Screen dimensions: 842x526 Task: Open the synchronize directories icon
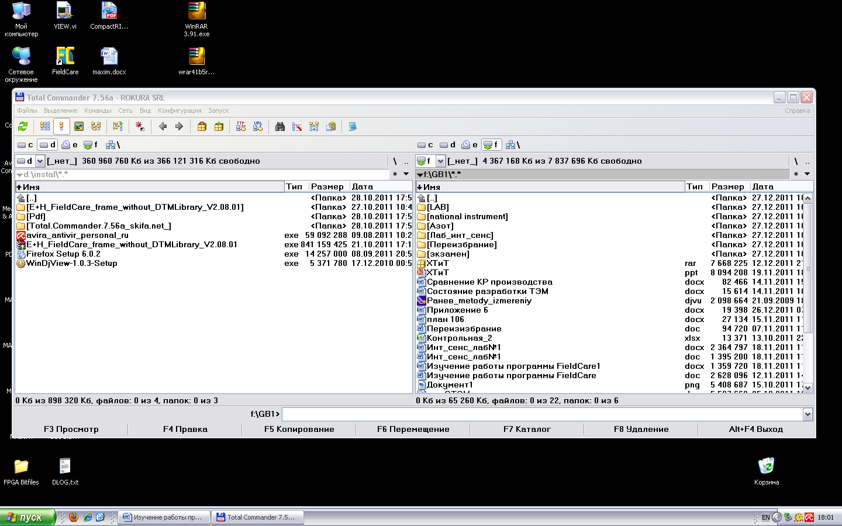coord(314,126)
